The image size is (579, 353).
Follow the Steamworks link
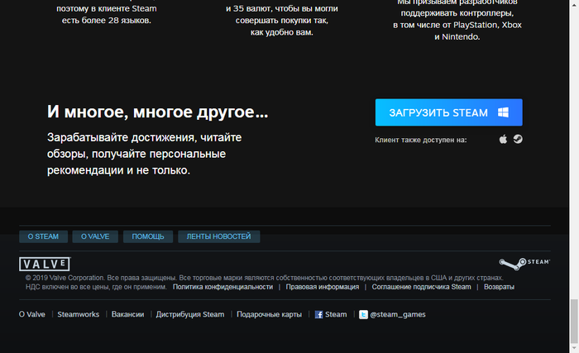click(x=79, y=314)
